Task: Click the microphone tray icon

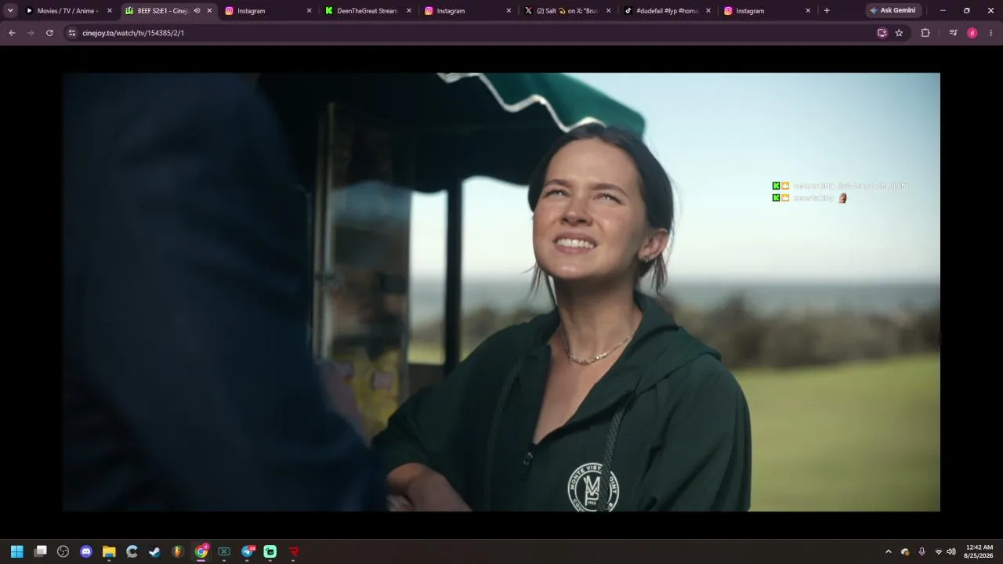Action: coord(922,551)
